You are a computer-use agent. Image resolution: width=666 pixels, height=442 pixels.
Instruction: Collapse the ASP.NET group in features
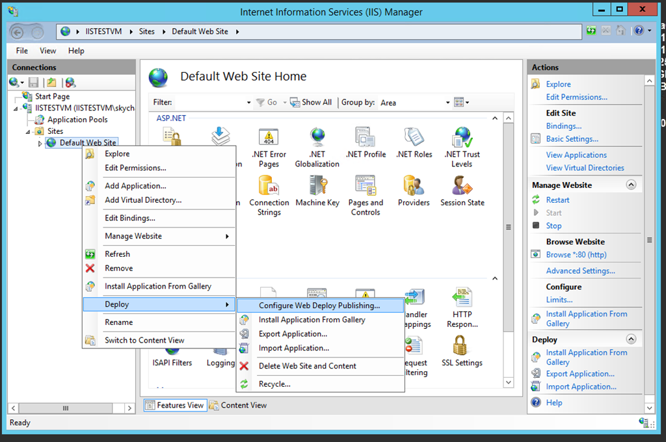[495, 118]
